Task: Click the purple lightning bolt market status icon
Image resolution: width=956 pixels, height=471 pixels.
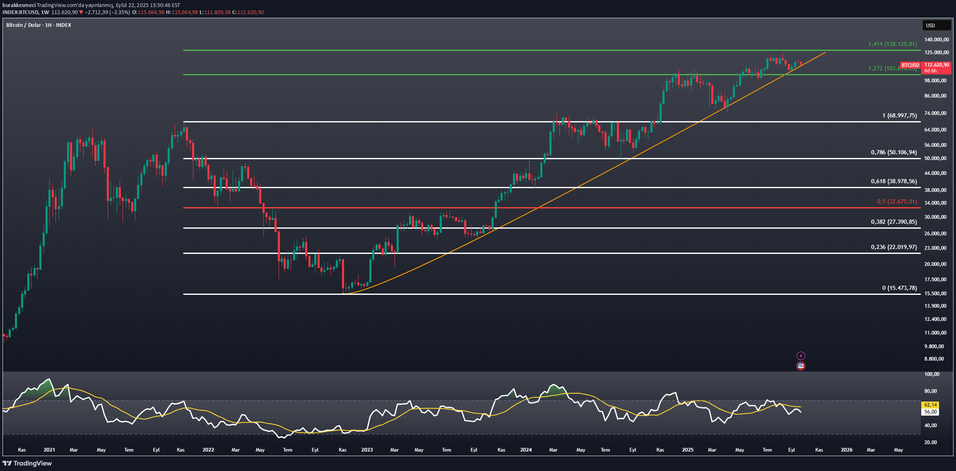Action: [801, 355]
